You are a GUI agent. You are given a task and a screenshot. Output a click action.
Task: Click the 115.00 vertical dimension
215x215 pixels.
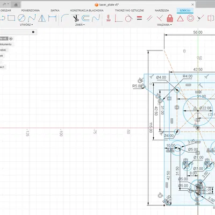pos(151,128)
